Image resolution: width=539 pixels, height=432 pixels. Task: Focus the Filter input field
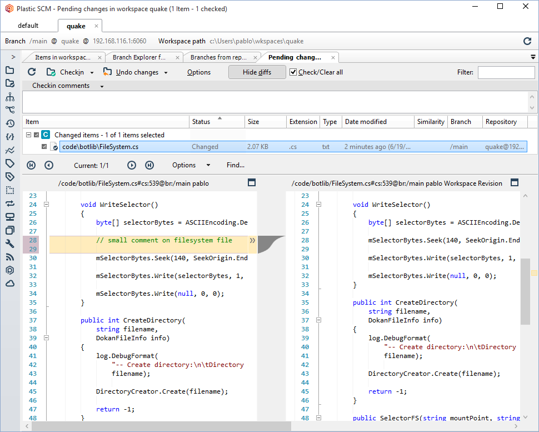506,72
